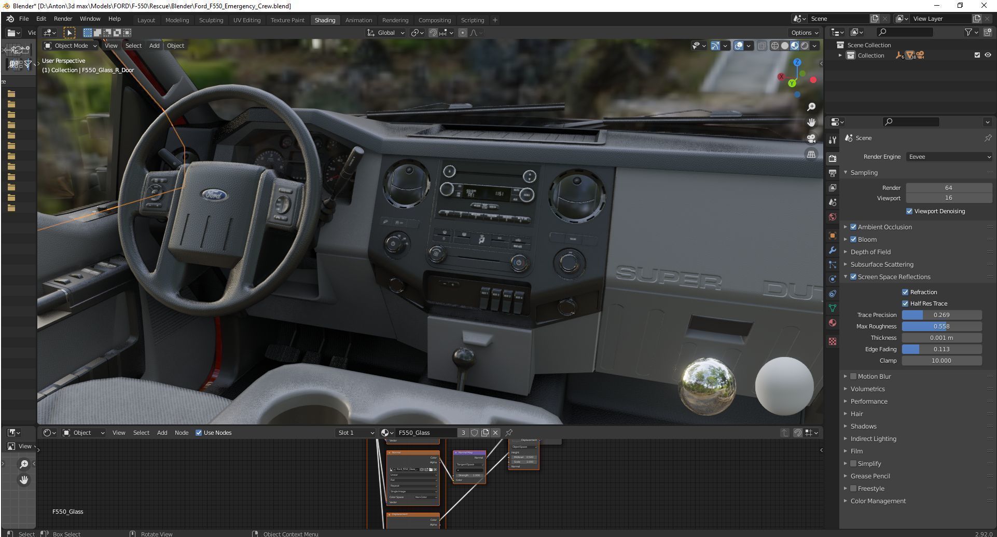Unlink the F550_Glass material with X
The image size is (997, 537).
point(495,433)
